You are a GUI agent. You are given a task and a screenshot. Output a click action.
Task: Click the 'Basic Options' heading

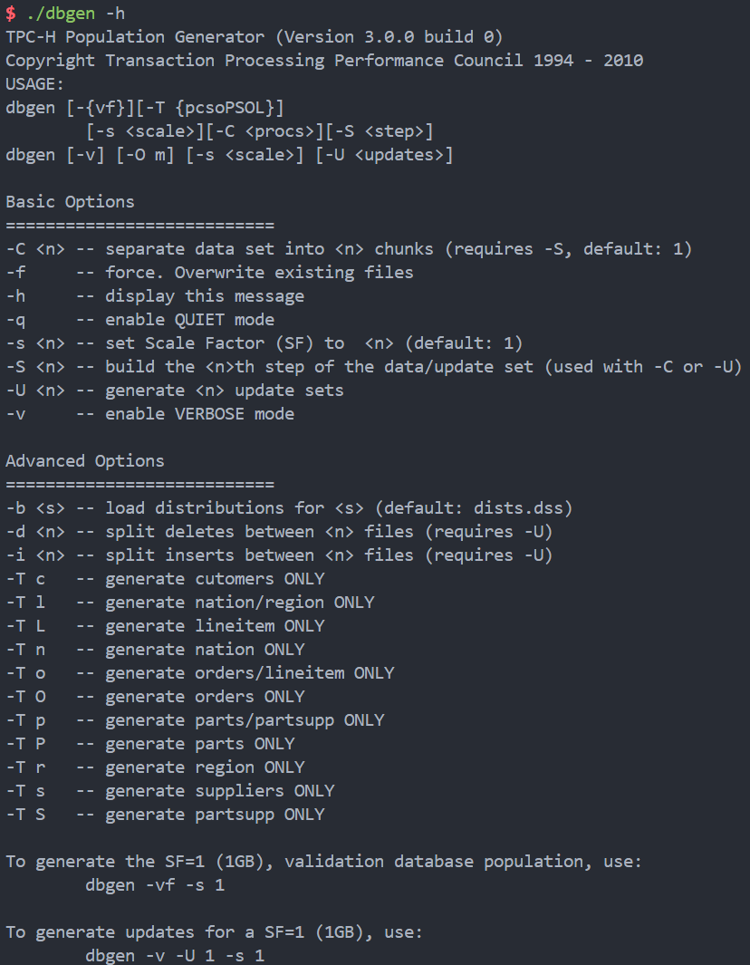[70, 201]
